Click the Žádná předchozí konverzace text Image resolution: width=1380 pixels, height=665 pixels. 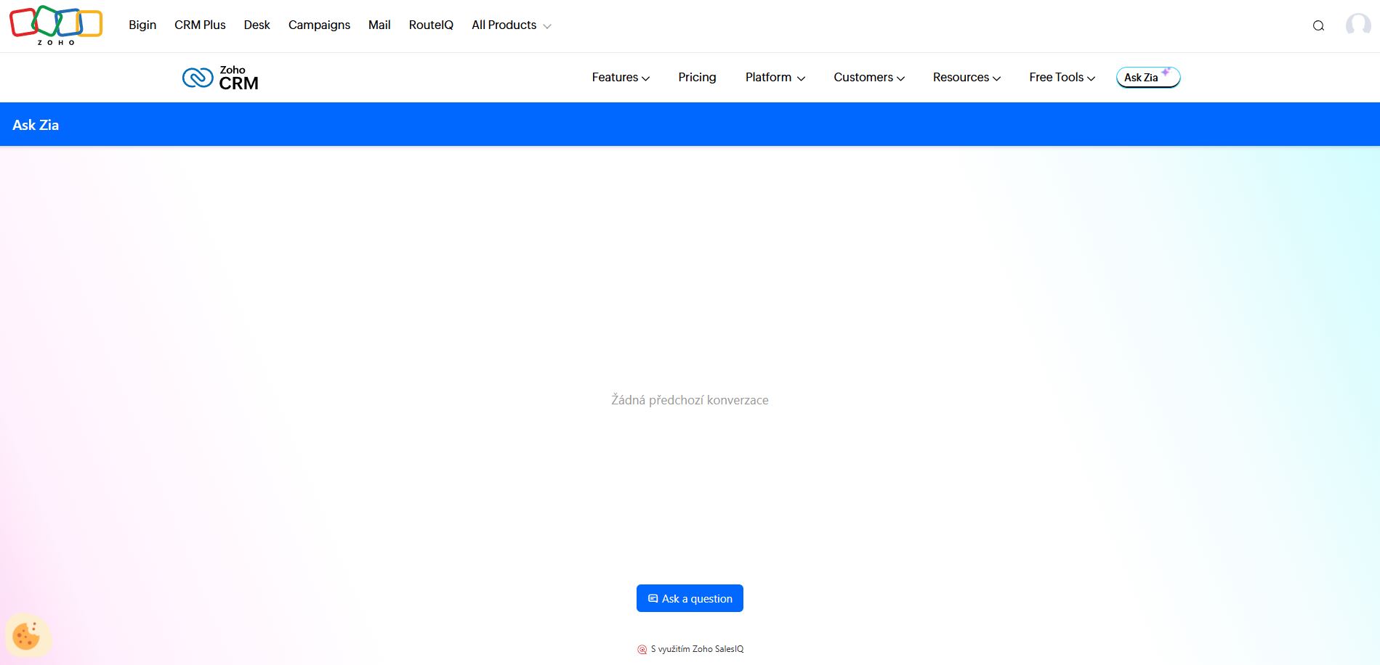(690, 400)
